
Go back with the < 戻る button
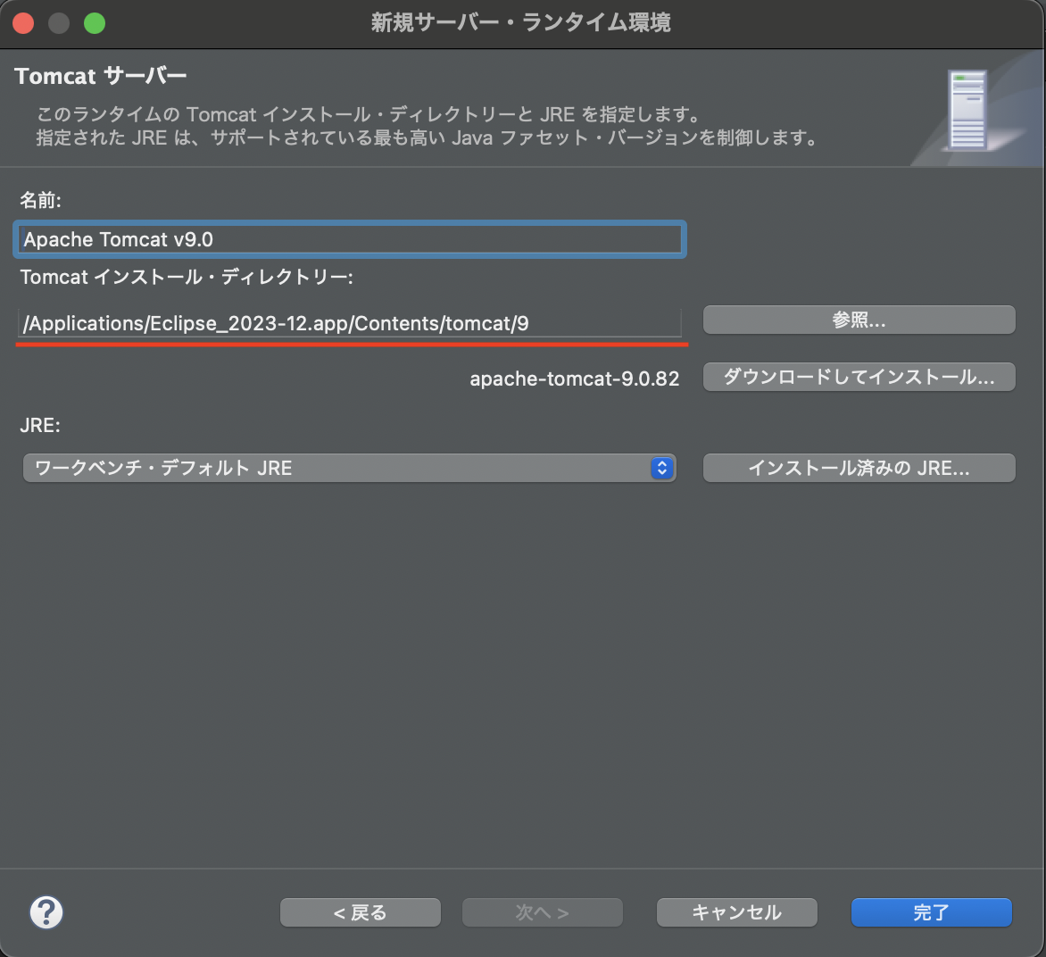point(361,912)
